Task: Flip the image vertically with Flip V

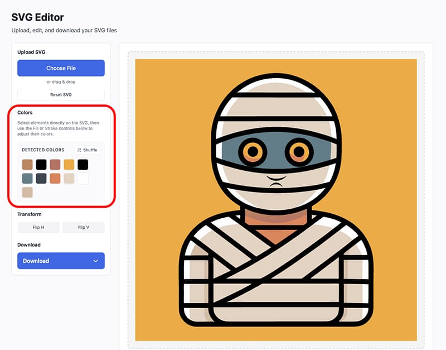Action: pos(83,227)
